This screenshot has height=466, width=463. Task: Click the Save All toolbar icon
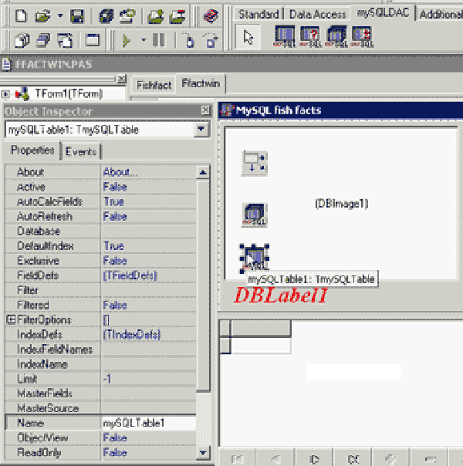click(106, 15)
